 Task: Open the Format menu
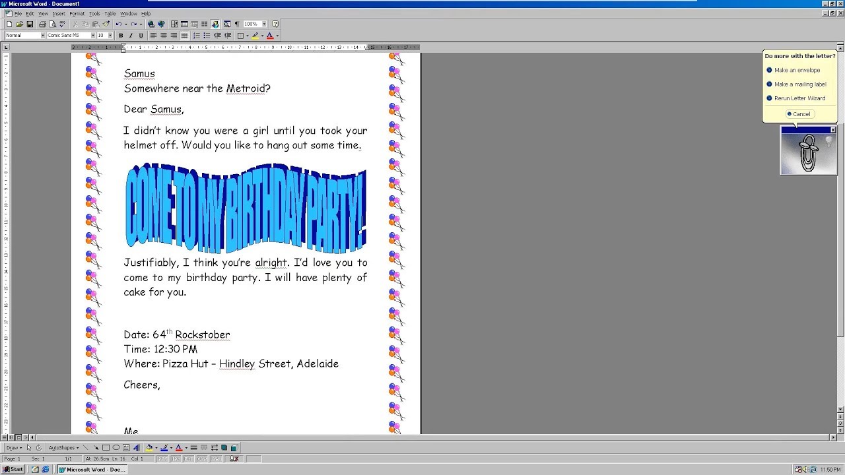click(77, 14)
